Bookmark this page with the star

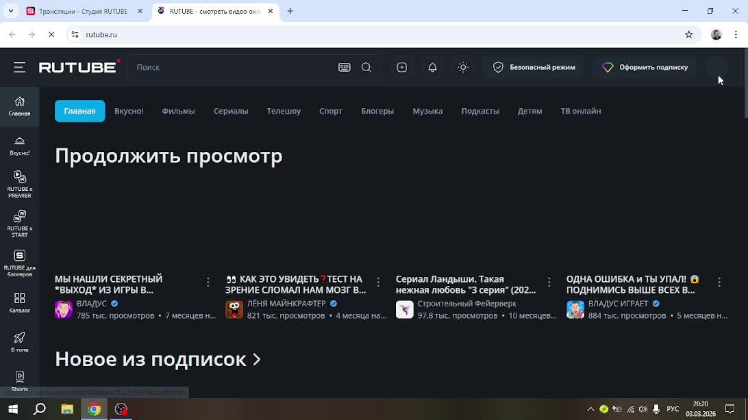(x=689, y=34)
